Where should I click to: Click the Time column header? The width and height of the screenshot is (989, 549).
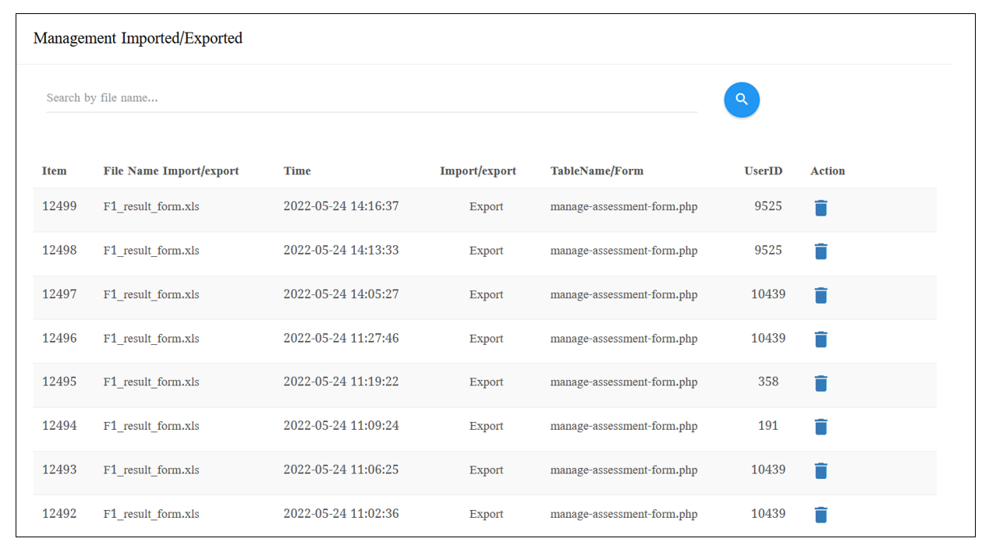pyautogui.click(x=297, y=171)
